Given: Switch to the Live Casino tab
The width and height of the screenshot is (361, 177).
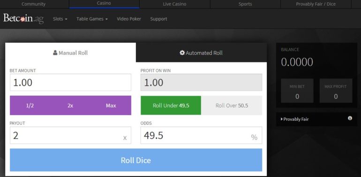Looking at the screenshot, I should 174,4.
